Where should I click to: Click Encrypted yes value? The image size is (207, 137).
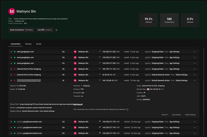pos(83,93)
